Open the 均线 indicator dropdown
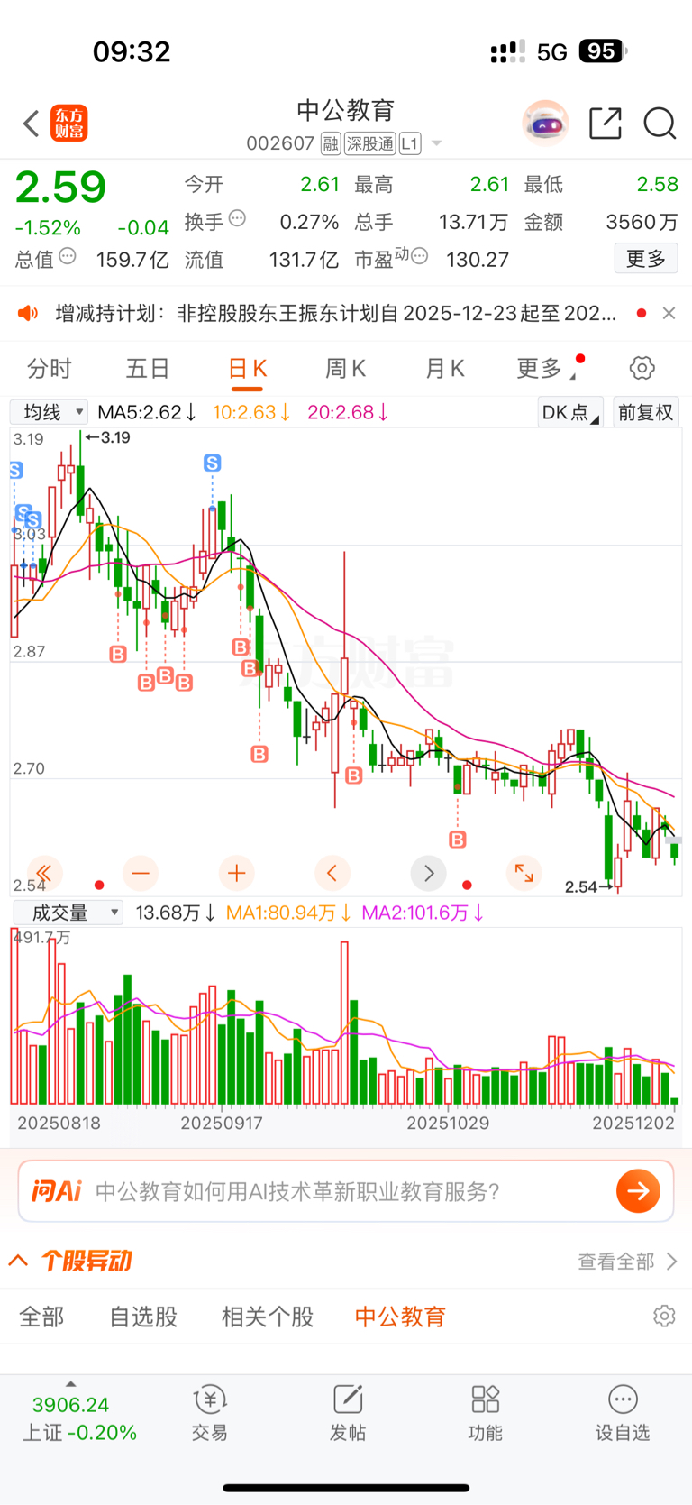The height and width of the screenshot is (1505, 692). click(50, 412)
